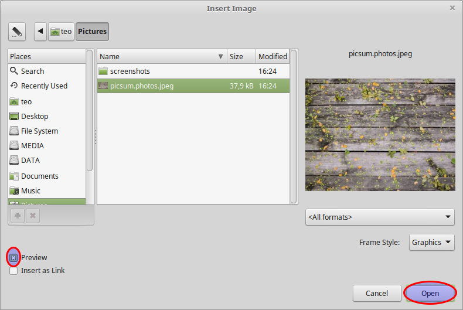The image size is (463, 310).
Task: Open the Music folder bookmark
Action: [x=30, y=190]
